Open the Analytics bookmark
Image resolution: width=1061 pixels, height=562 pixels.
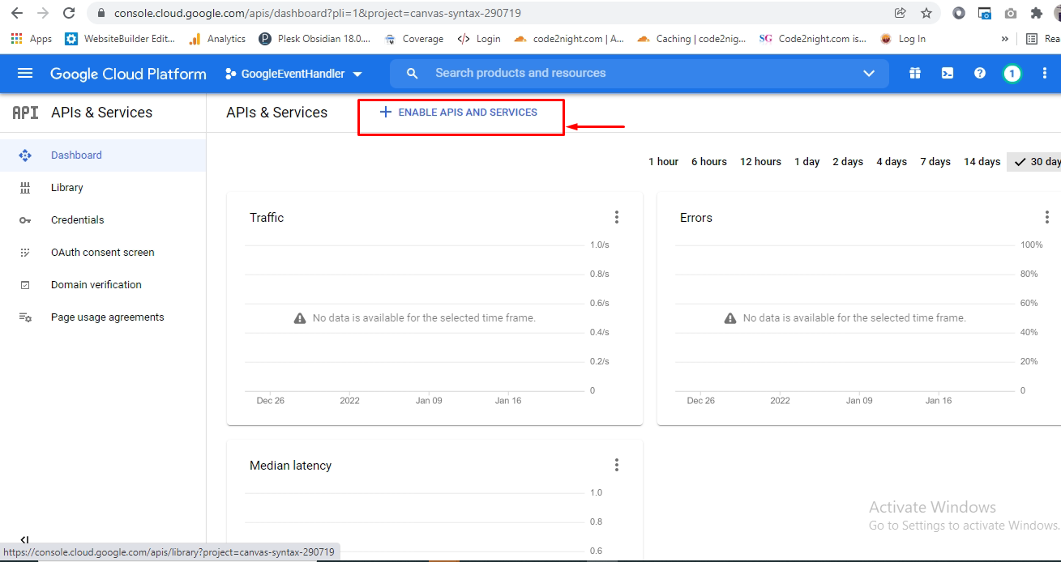(216, 39)
